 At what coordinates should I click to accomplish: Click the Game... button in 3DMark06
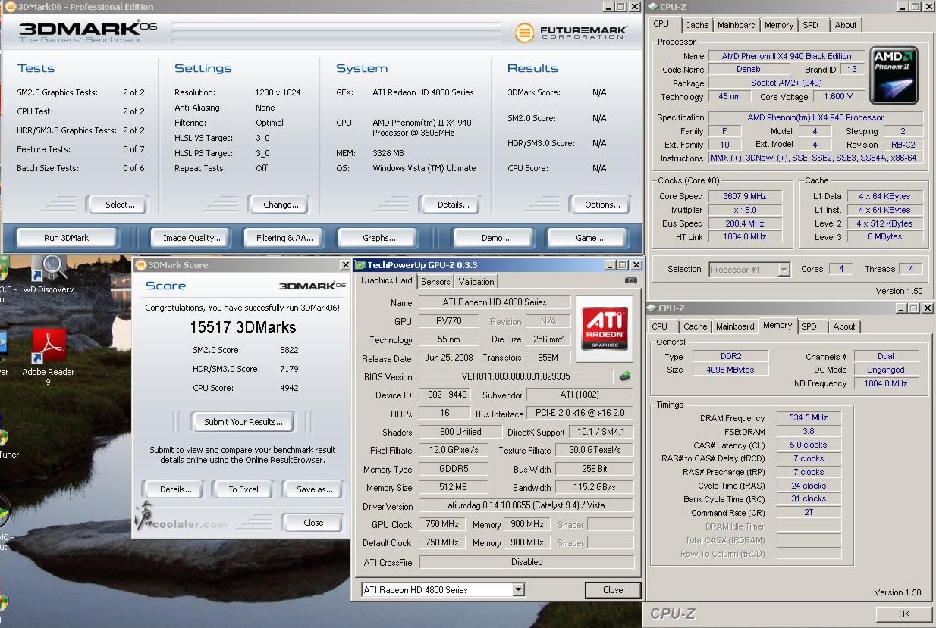coord(589,238)
